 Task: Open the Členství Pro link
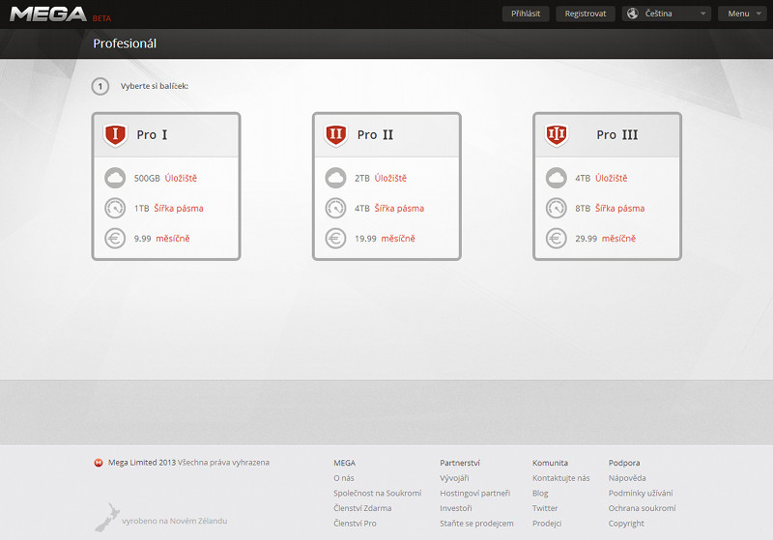click(355, 524)
